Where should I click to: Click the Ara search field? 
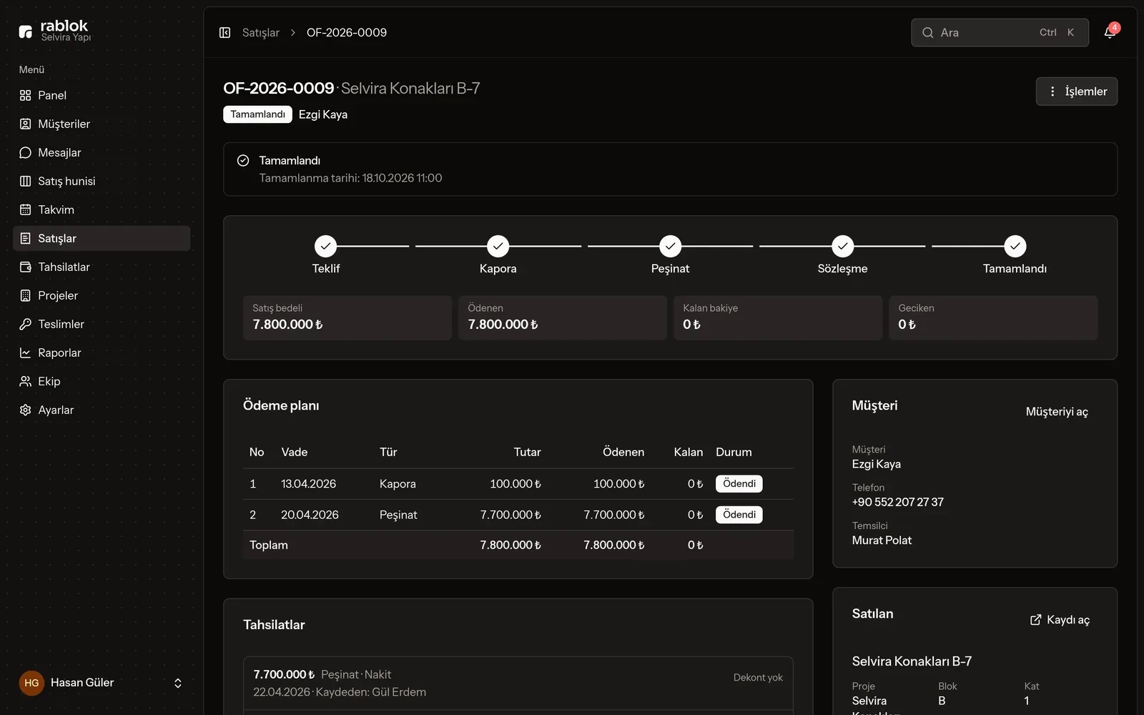point(1000,32)
